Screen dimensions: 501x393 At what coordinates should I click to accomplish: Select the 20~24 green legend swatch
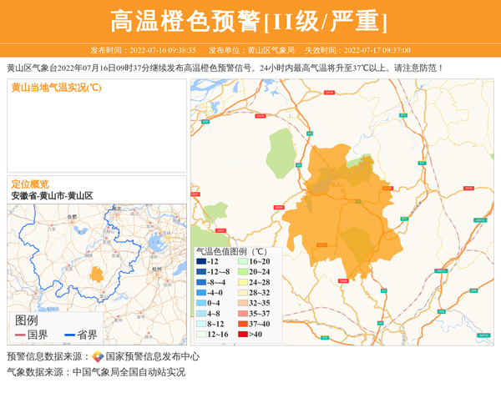coord(243,272)
